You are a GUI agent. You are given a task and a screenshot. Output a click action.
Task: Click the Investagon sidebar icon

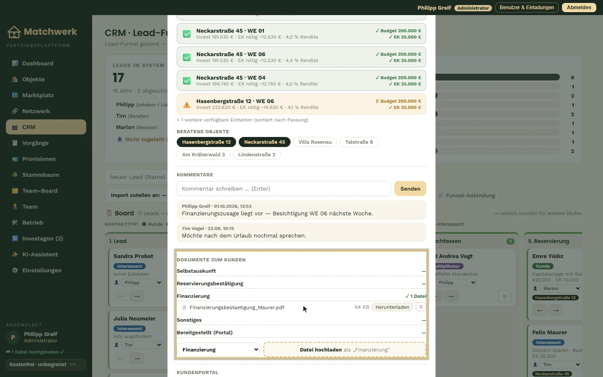[15, 239]
